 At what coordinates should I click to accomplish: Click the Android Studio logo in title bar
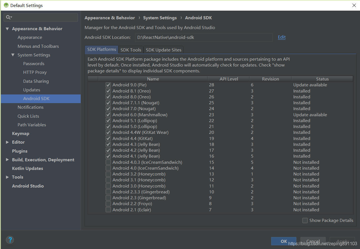point(6,5)
